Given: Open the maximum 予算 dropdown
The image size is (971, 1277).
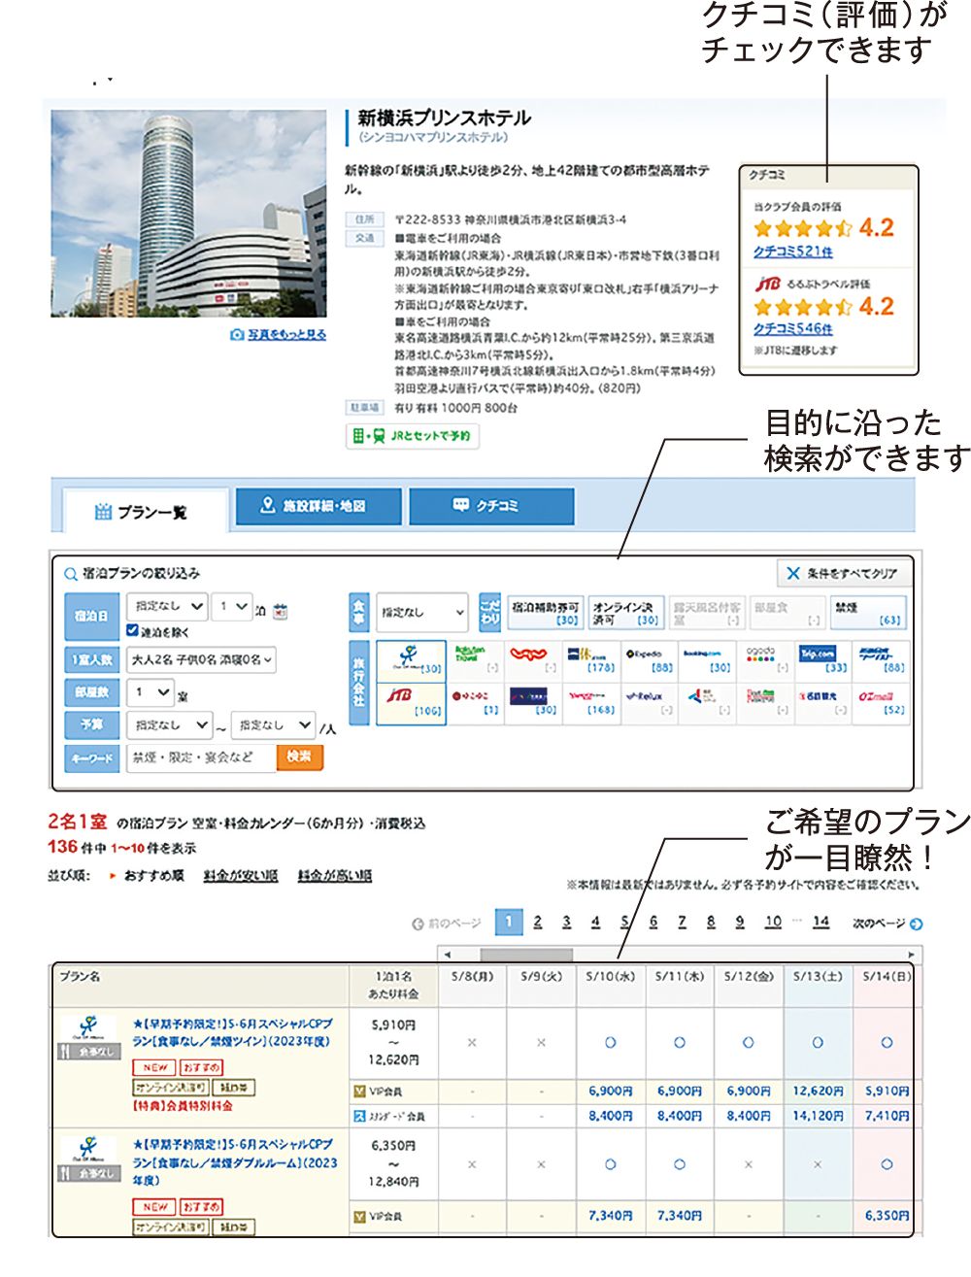Looking at the screenshot, I should click(x=273, y=724).
